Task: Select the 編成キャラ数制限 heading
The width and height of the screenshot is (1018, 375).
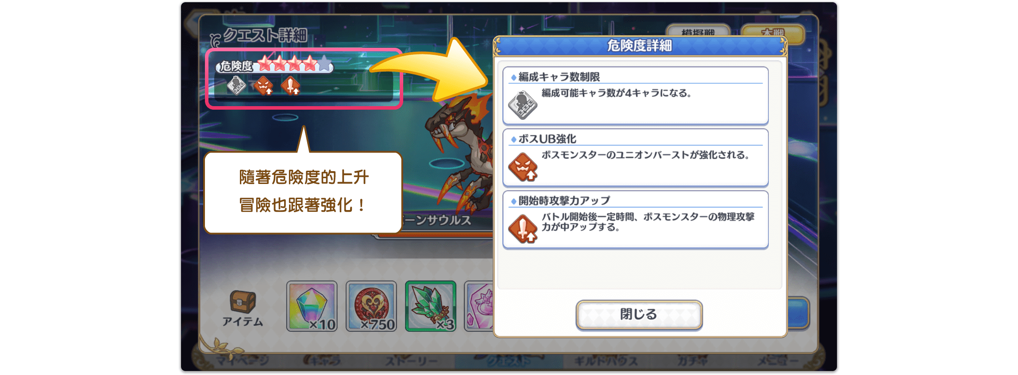Action: 559,77
